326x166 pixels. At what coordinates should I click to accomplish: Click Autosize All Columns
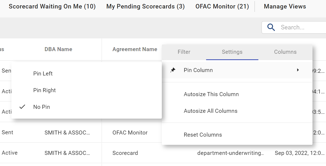(210, 111)
